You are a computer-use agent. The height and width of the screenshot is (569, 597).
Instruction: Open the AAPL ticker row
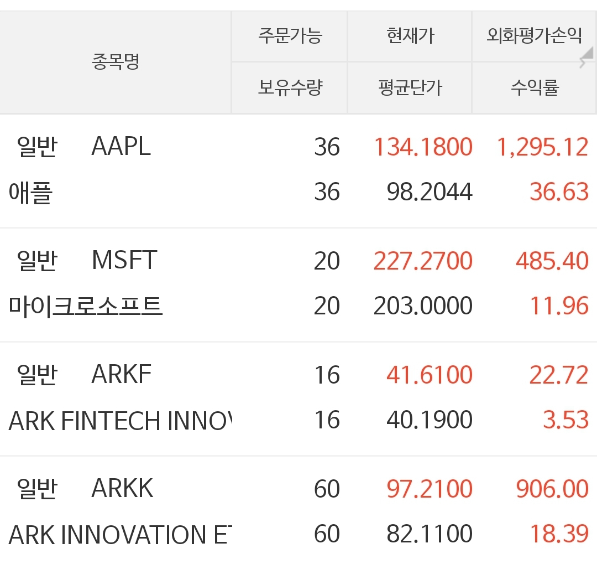[121, 147]
